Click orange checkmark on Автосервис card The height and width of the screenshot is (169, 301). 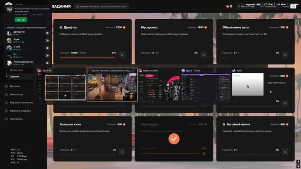(174, 139)
